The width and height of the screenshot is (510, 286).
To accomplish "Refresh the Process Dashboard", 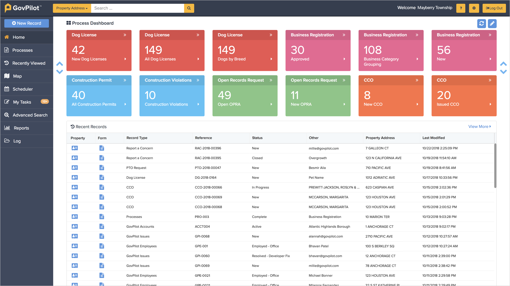I will [x=482, y=24].
